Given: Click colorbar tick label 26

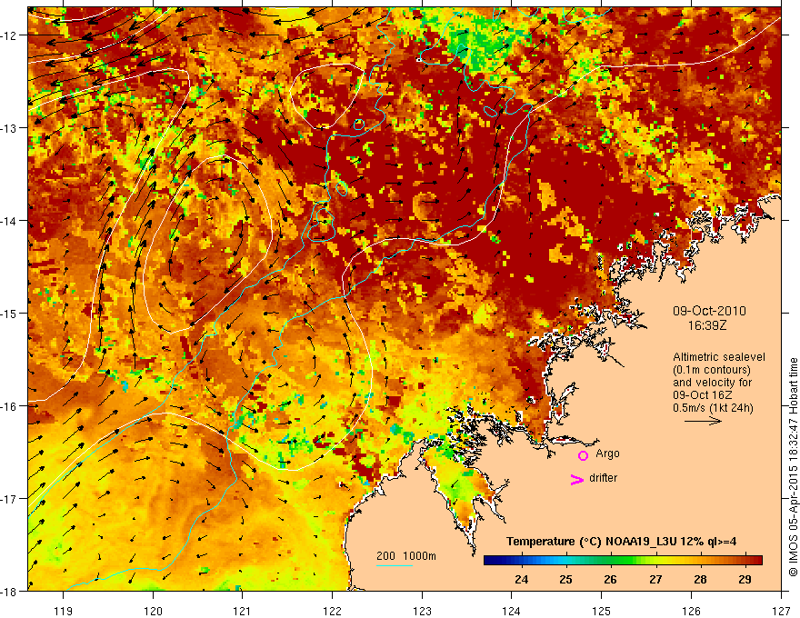Looking at the screenshot, I should pyautogui.click(x=610, y=579).
